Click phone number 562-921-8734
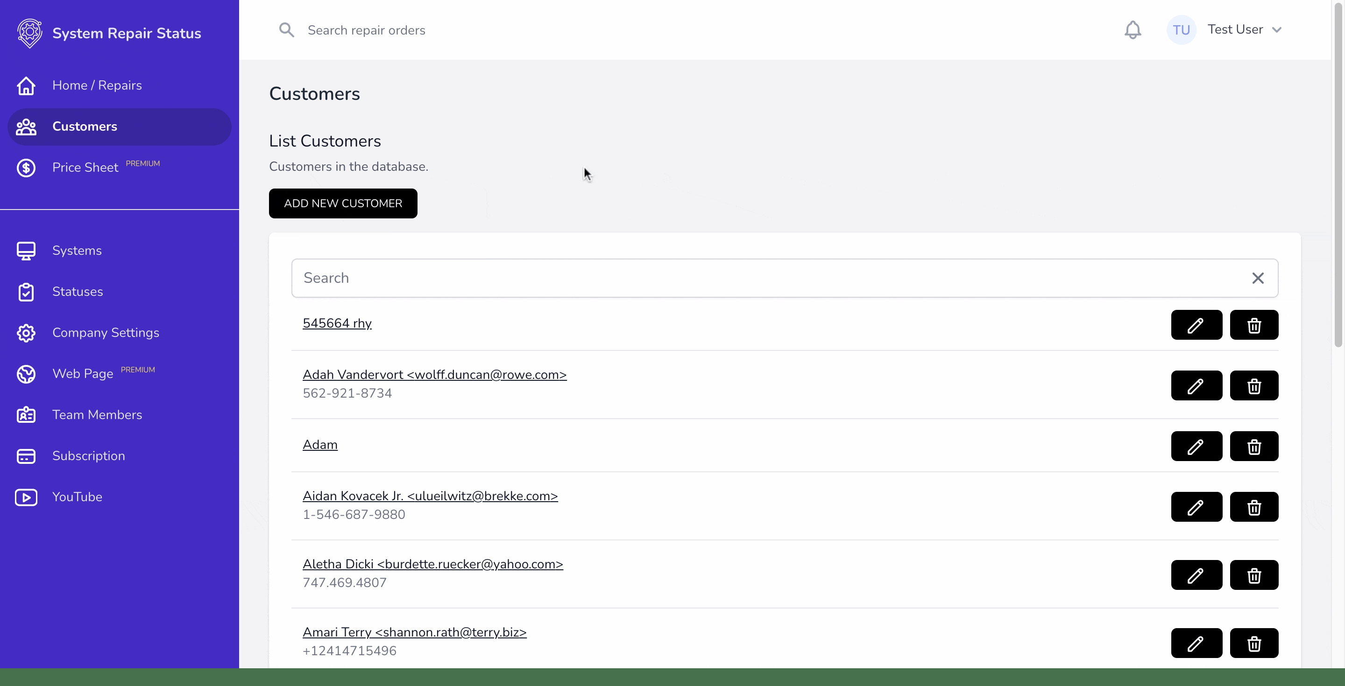 347,393
